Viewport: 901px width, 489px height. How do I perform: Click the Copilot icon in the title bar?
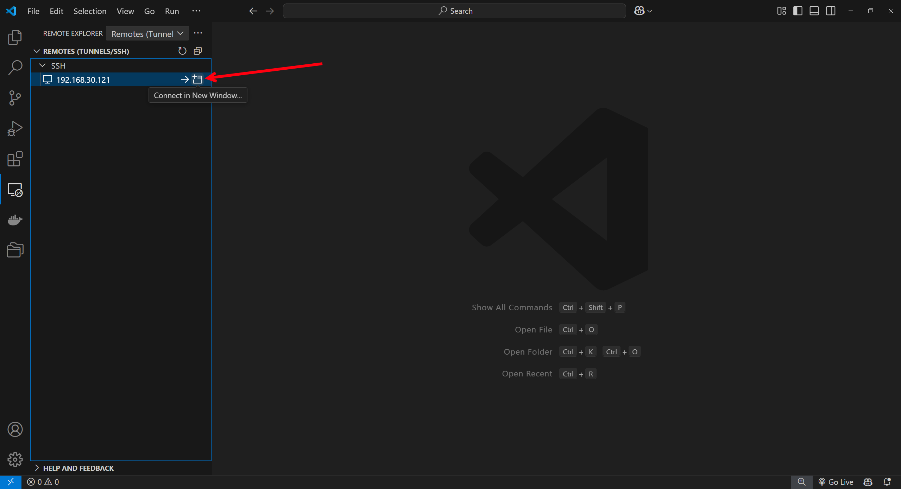point(639,11)
